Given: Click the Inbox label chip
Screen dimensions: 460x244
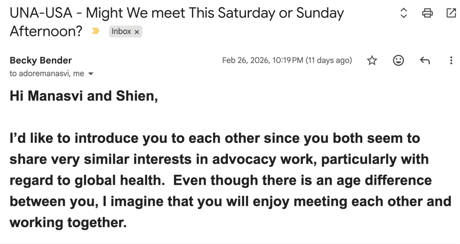Looking at the screenshot, I should pos(121,32).
